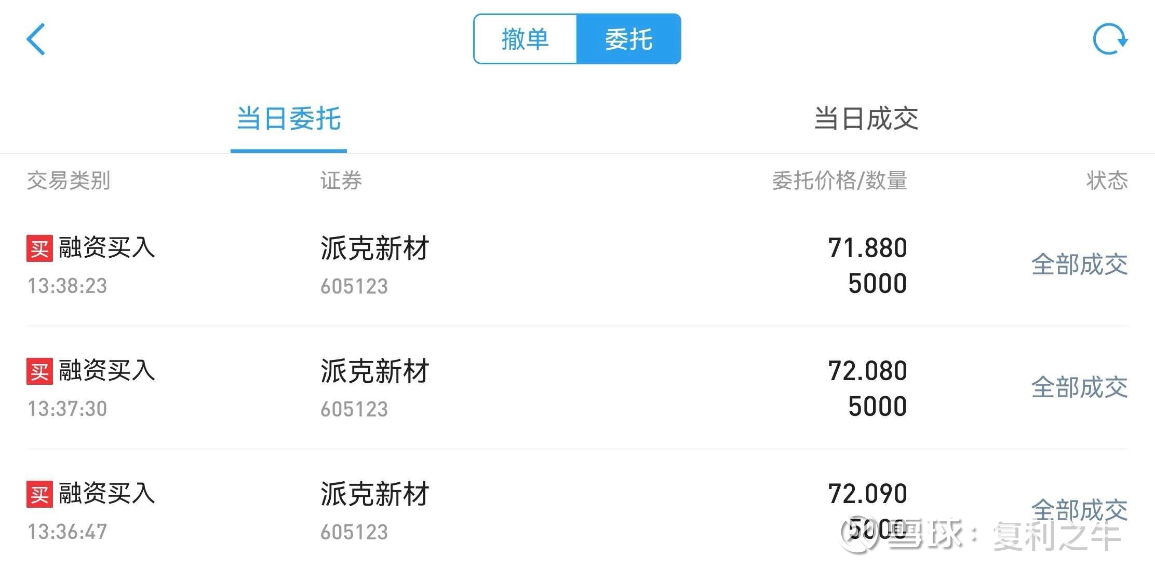Open 派克新材 entry priced 72.080
Image resolution: width=1155 pixels, height=571 pixels.
point(374,371)
